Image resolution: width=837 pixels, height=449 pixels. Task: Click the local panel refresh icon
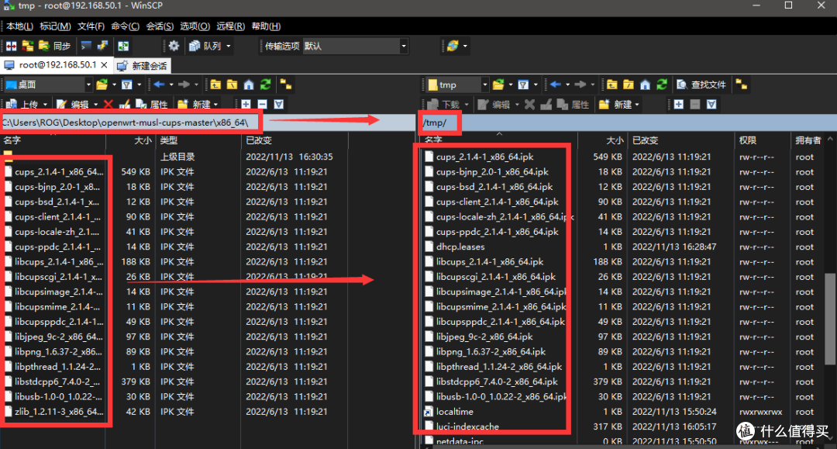point(265,85)
